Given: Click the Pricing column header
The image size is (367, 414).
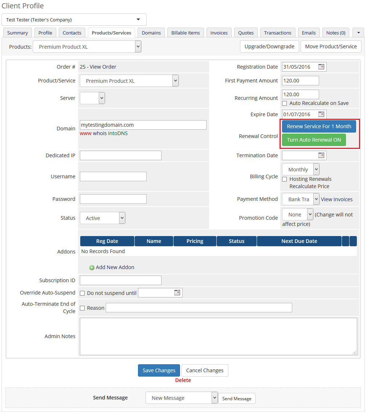Looking at the screenshot, I should pyautogui.click(x=195, y=241).
